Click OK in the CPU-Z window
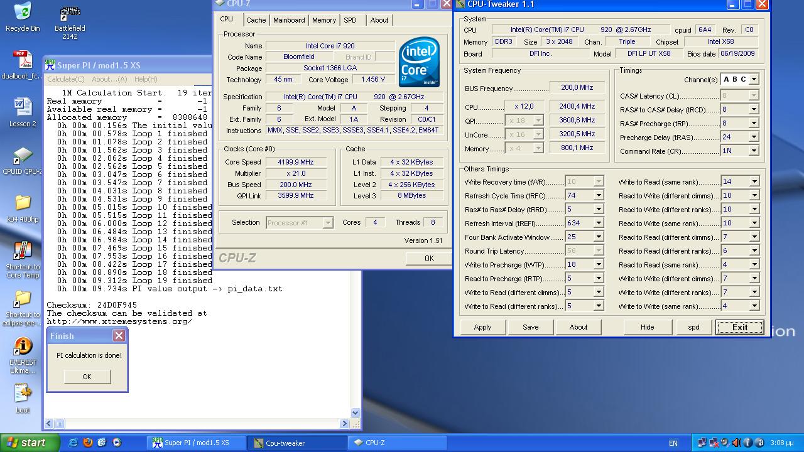This screenshot has height=452, width=804. 428,258
